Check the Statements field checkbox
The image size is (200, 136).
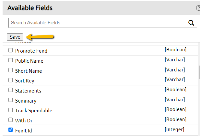[11, 90]
